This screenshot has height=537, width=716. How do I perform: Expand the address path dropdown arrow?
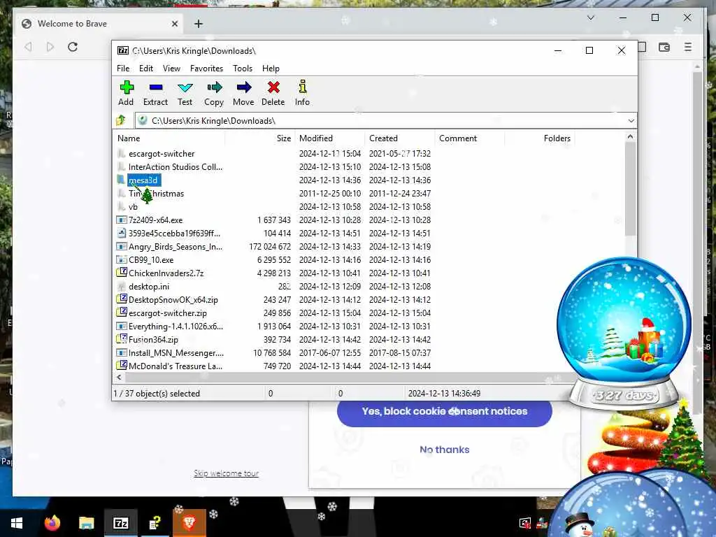[x=631, y=121]
